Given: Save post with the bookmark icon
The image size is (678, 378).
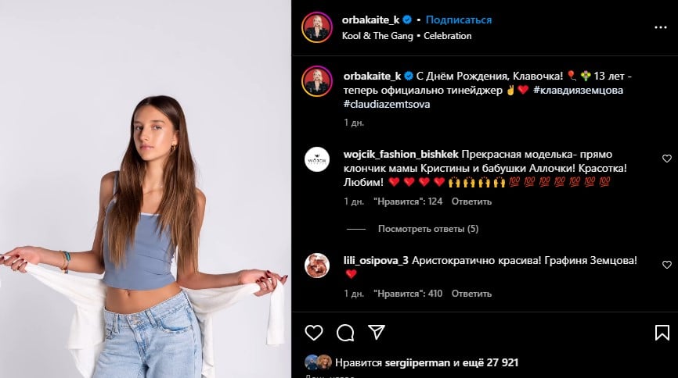Looking at the screenshot, I should coord(662,333).
